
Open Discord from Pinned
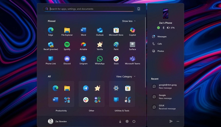coord(67,60)
